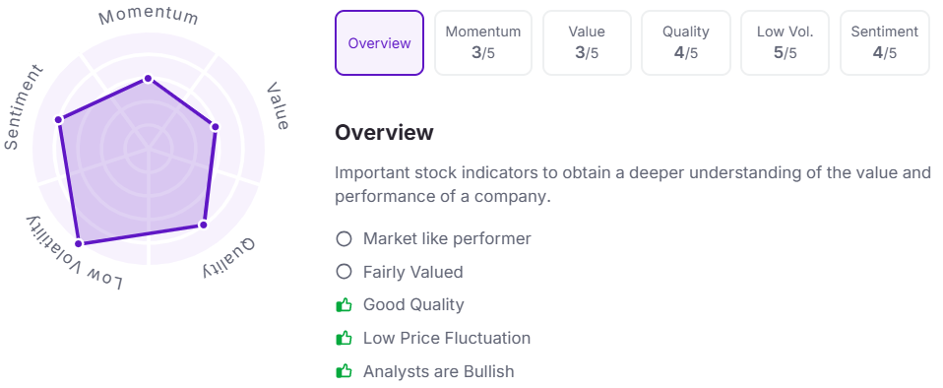
Task: Click the circle icon beside Fairly Valued
Action: tap(344, 272)
